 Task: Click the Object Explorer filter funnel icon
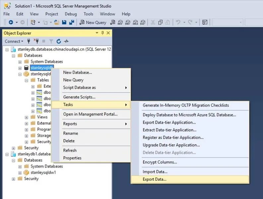51,41
